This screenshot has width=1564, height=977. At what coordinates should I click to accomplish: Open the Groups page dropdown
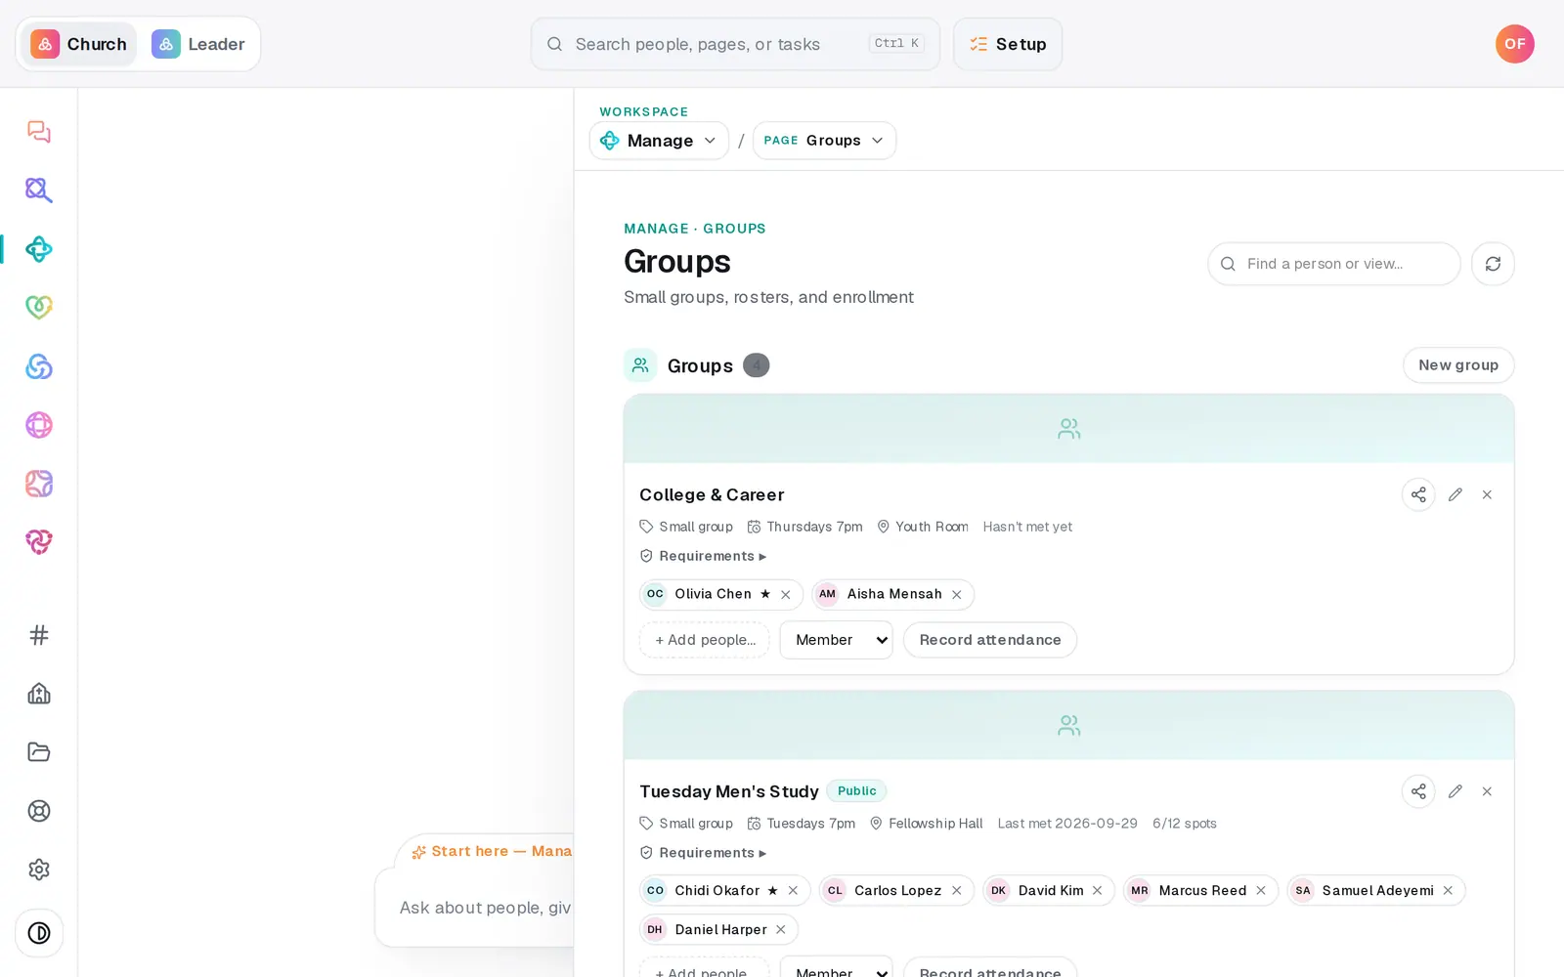coord(824,141)
